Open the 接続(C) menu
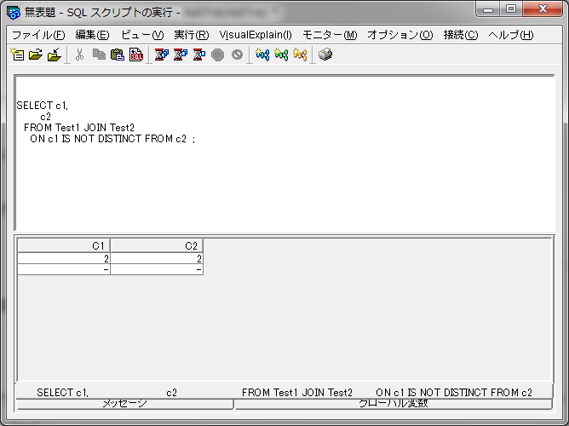The height and width of the screenshot is (426, 569). (x=461, y=35)
